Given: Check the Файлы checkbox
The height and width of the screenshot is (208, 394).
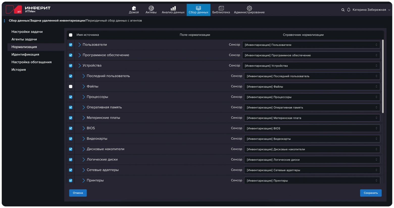Looking at the screenshot, I should tap(71, 86).
